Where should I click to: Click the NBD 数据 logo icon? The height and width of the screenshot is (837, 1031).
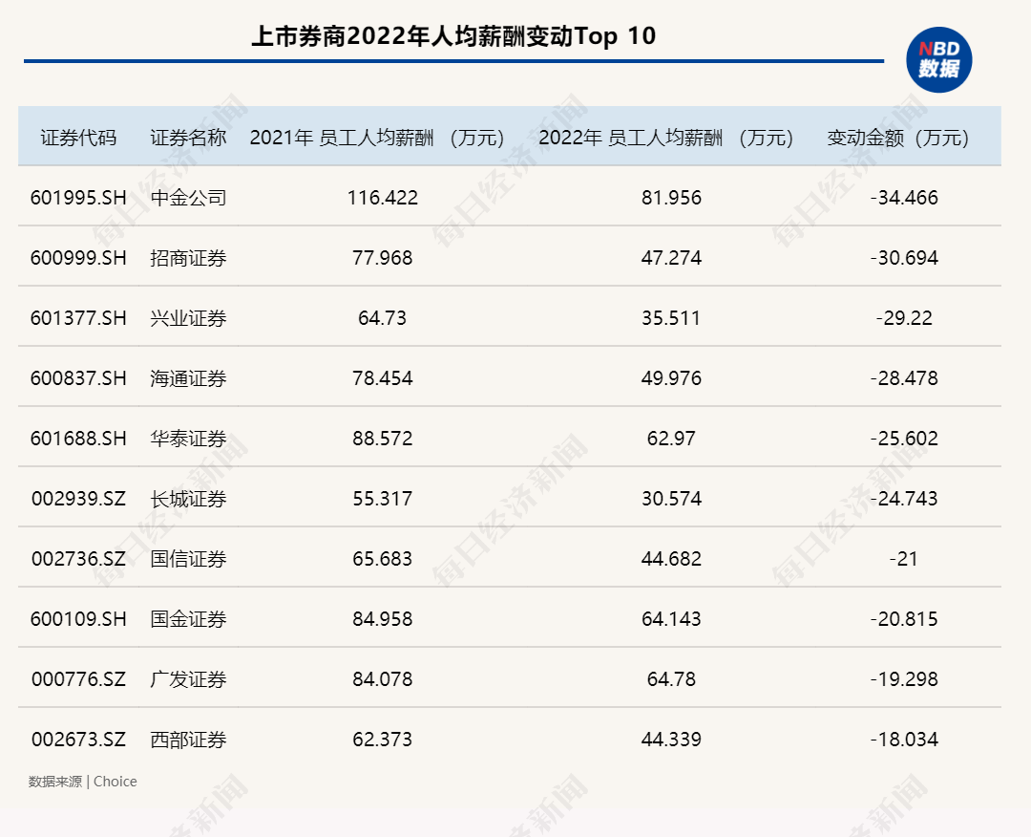coord(938,59)
